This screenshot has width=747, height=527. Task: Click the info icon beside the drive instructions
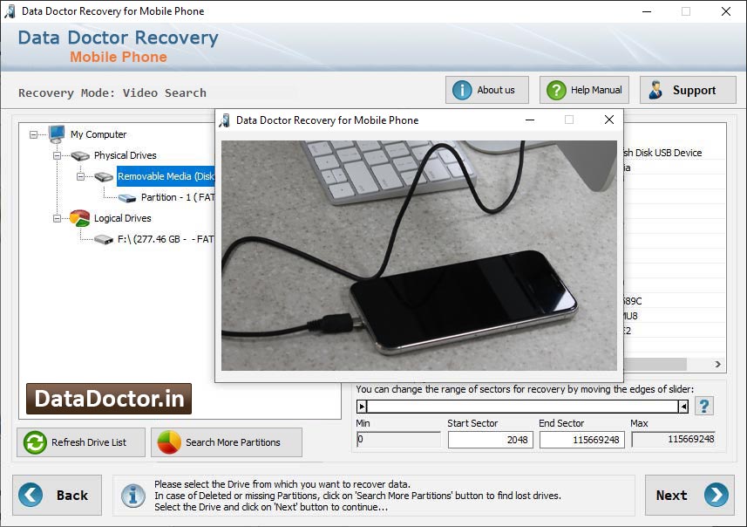132,496
